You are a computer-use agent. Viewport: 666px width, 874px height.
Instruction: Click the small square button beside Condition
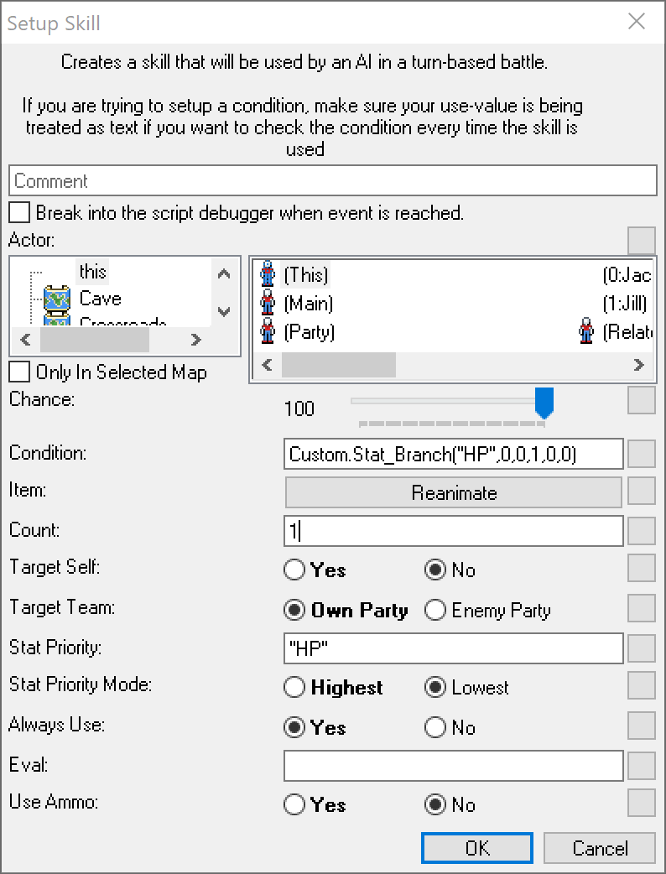(642, 454)
